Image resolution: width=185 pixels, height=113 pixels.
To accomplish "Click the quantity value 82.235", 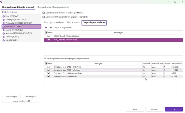I will pos(174,76).
